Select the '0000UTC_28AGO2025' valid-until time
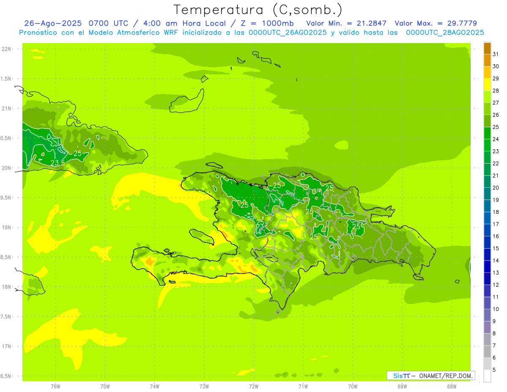Image resolution: width=507 pixels, height=392 pixels. click(445, 33)
